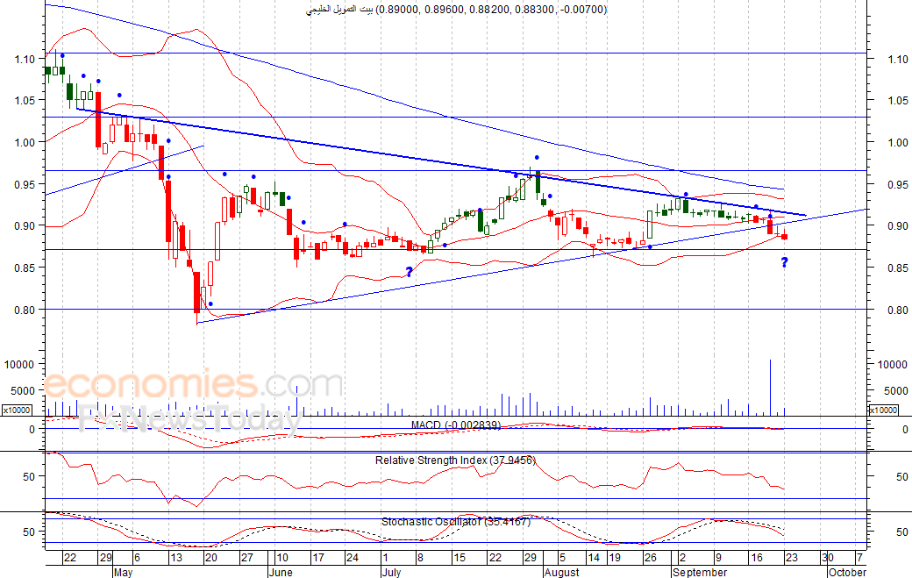Click the RSI 50 label on left axis
The height and width of the screenshot is (578, 912).
click(x=29, y=476)
